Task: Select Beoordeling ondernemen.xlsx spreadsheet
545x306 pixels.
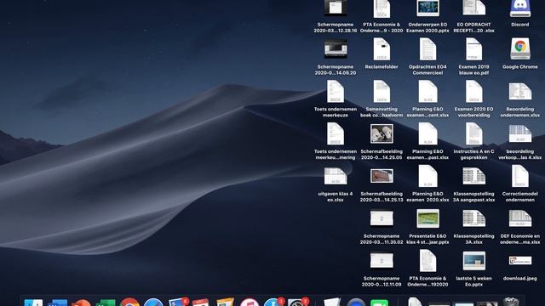Action: [520, 92]
